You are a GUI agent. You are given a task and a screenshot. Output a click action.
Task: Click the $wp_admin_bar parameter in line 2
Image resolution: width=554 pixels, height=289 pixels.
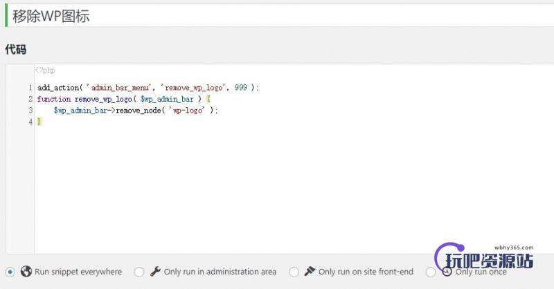(167, 99)
